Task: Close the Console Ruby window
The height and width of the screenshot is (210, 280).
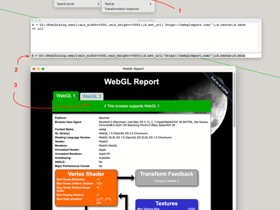Action: pyautogui.click(x=34, y=21)
